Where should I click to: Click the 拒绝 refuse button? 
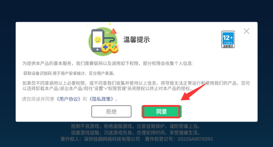click(111, 112)
